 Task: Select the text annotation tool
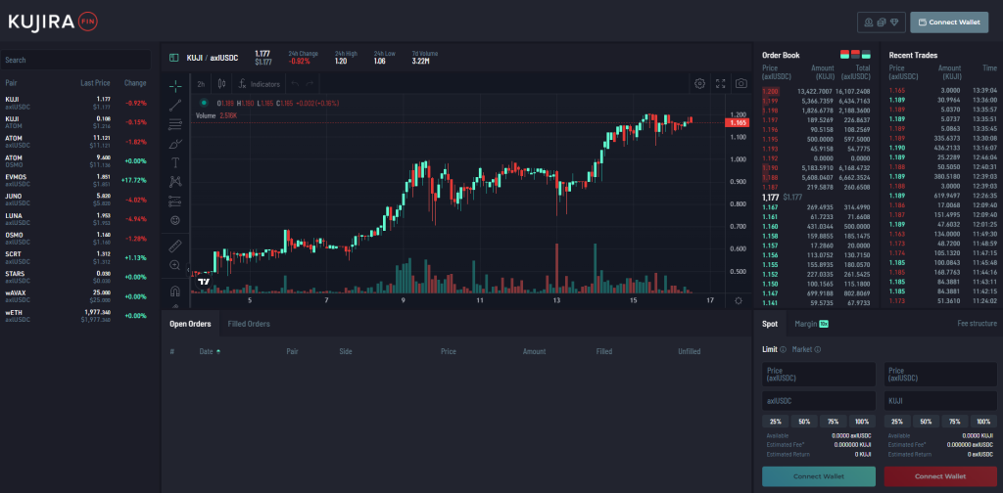[174, 162]
